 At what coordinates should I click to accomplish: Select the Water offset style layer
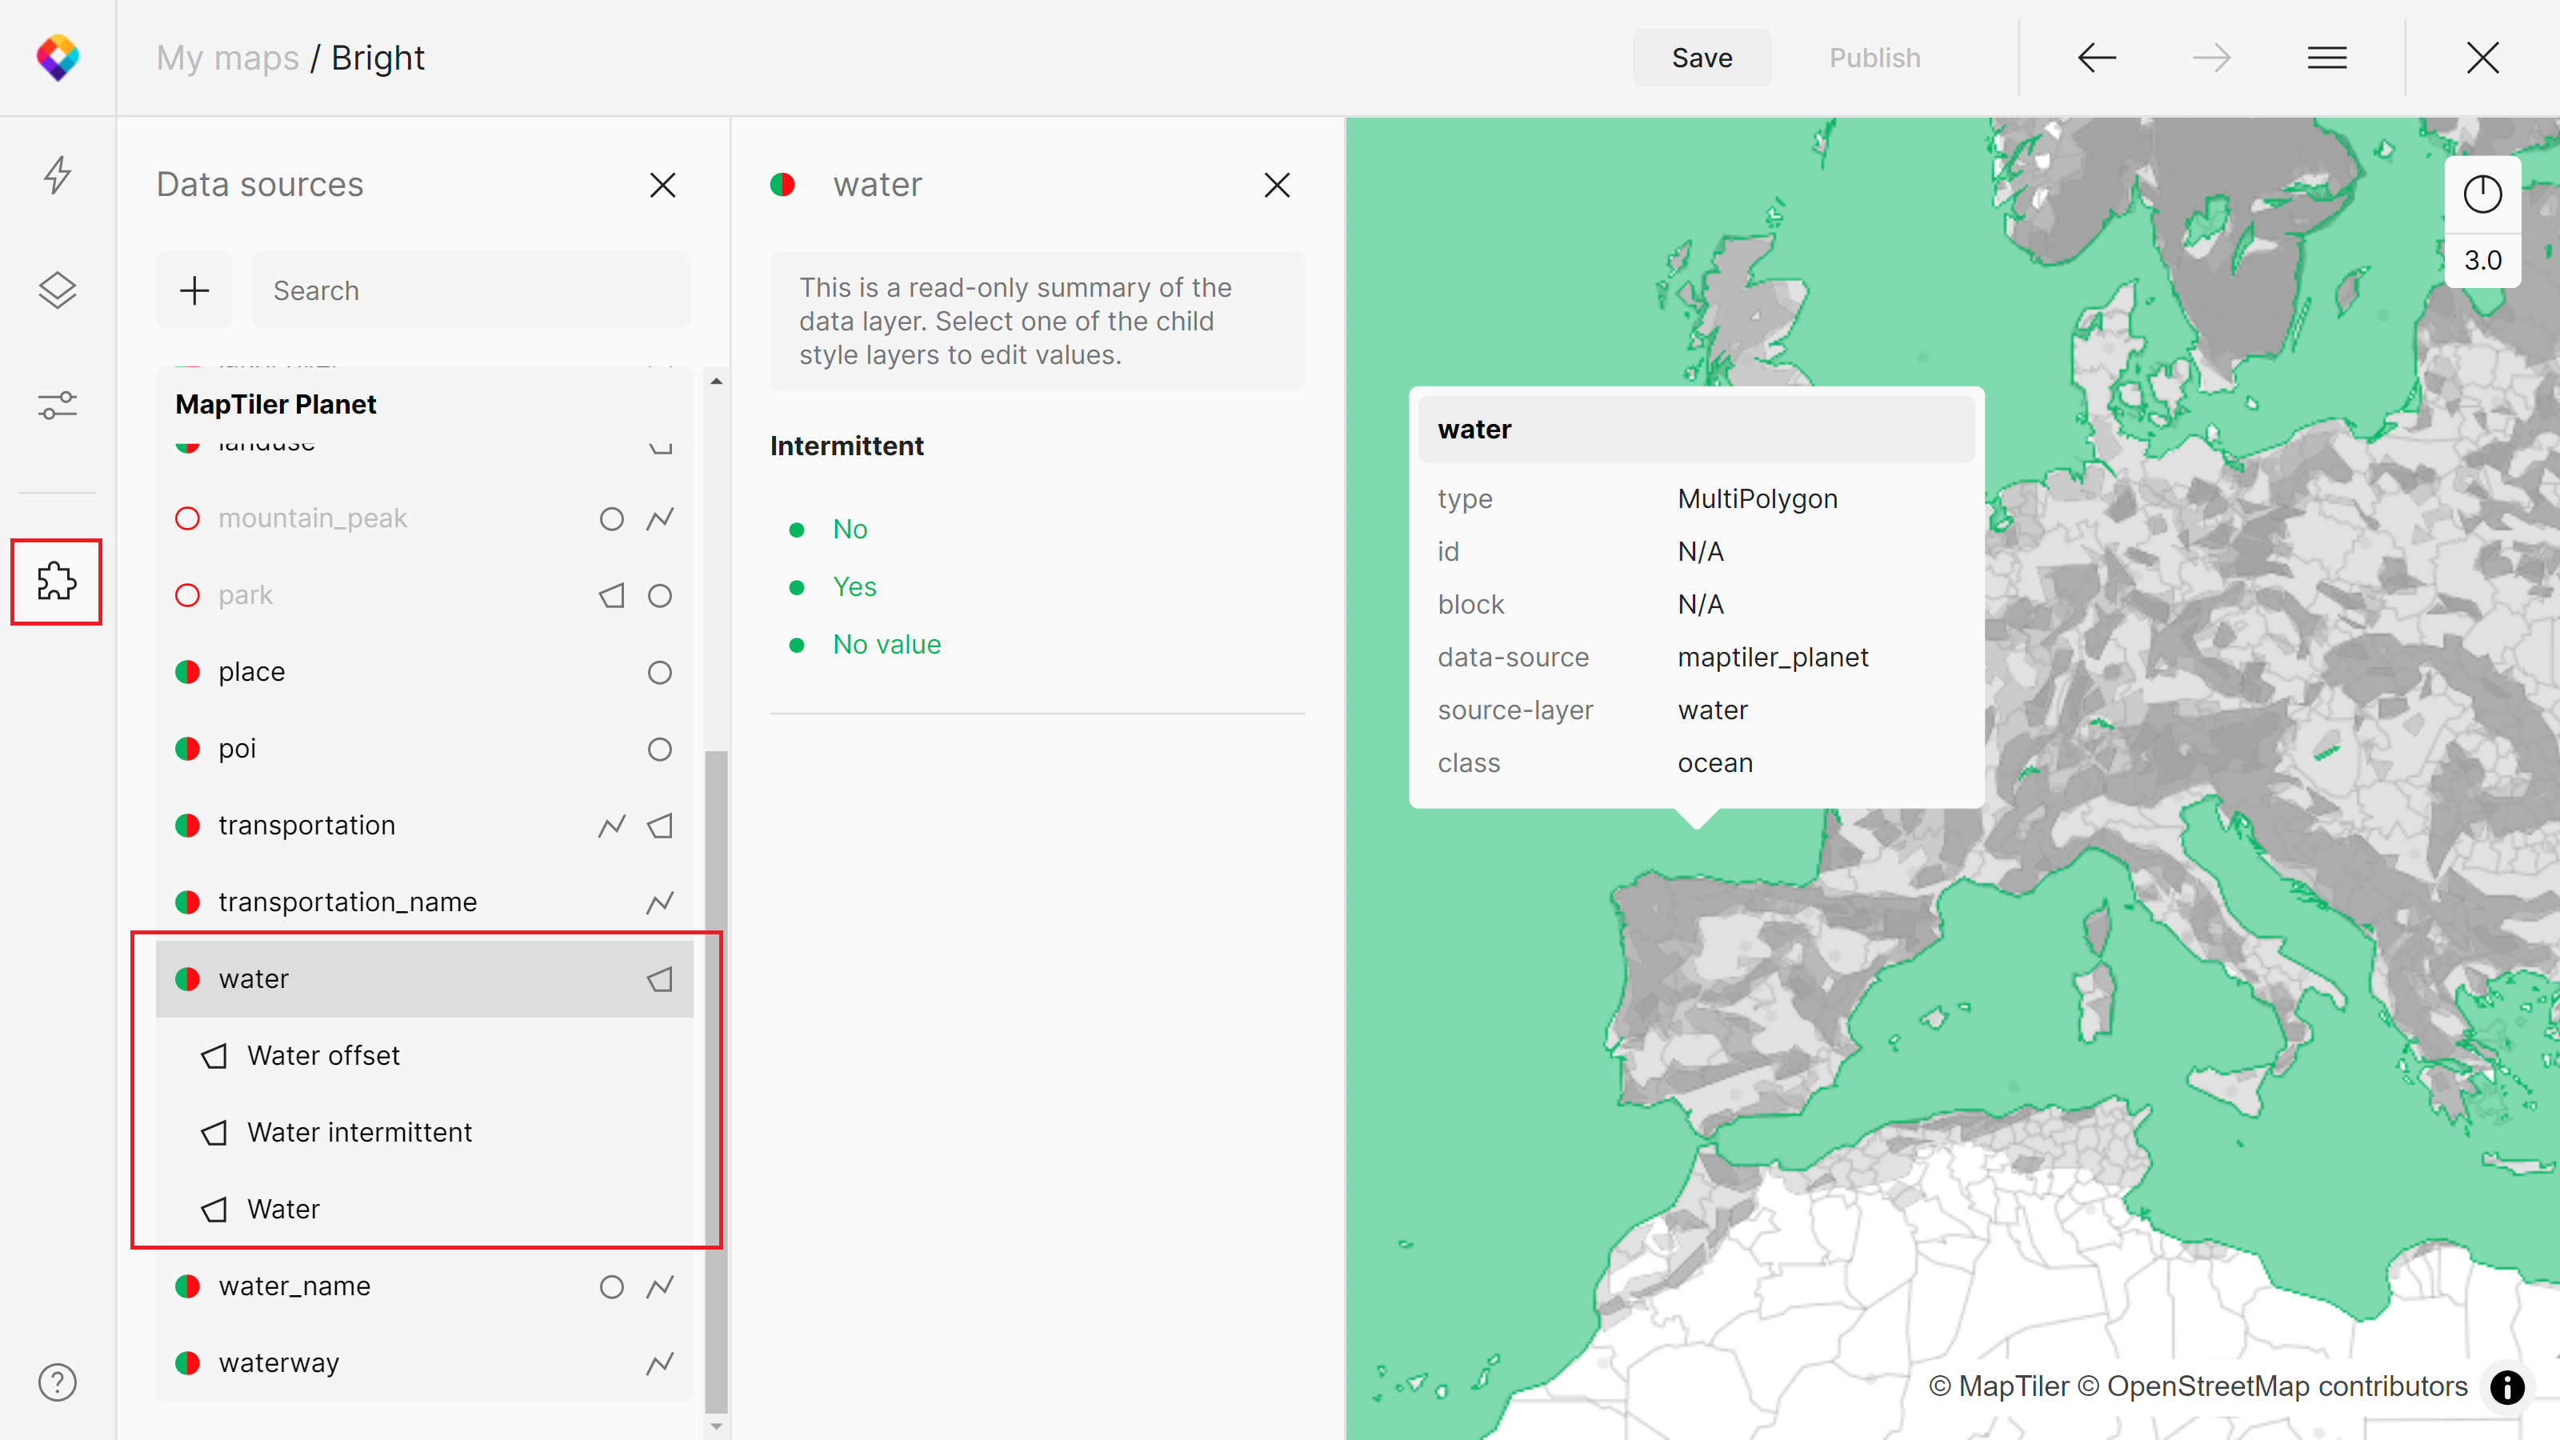click(324, 1055)
